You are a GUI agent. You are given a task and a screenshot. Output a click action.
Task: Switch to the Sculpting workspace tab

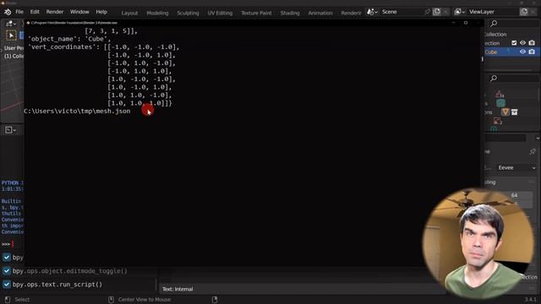point(188,13)
